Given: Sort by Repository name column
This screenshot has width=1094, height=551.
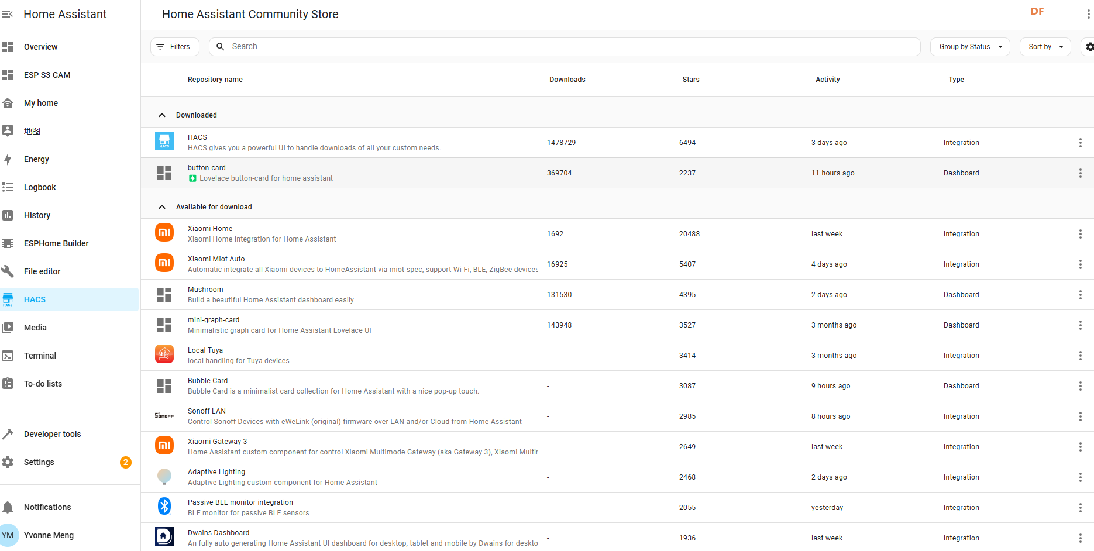Looking at the screenshot, I should click(x=215, y=80).
